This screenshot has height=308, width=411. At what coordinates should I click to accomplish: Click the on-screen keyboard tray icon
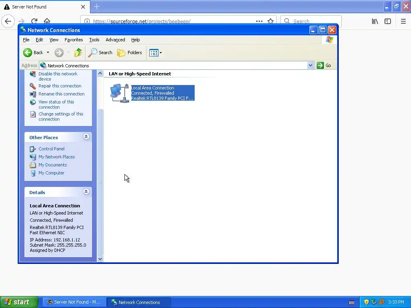(x=352, y=302)
